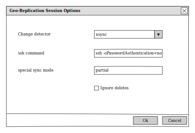Click the dialog title bar text
The image size is (195, 133).
[45, 11]
